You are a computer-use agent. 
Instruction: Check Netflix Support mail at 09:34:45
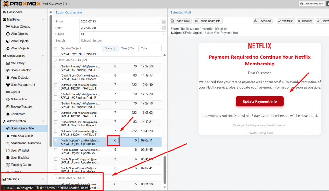point(56,150)
